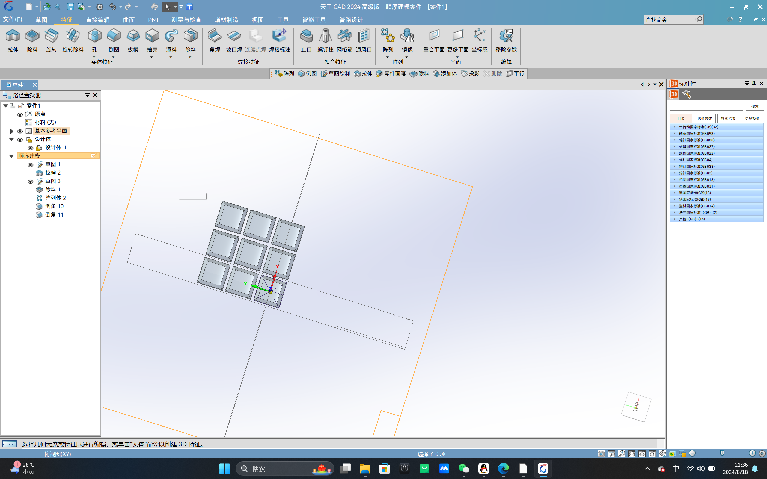The width and height of the screenshot is (767, 479).
Task: Click the zoom slider in status bar
Action: pos(722,453)
